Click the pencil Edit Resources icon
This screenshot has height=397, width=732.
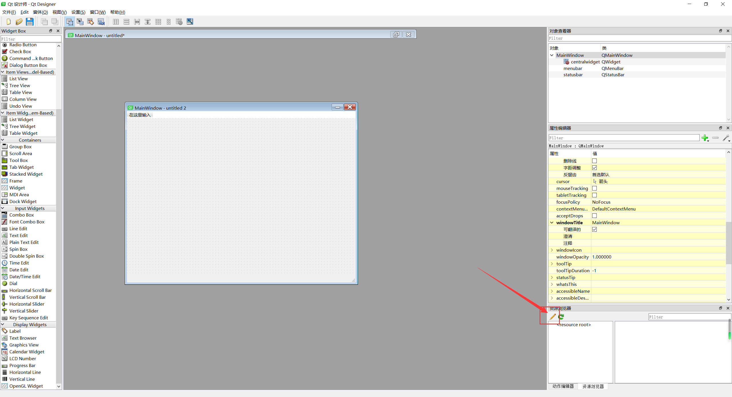[x=552, y=317]
